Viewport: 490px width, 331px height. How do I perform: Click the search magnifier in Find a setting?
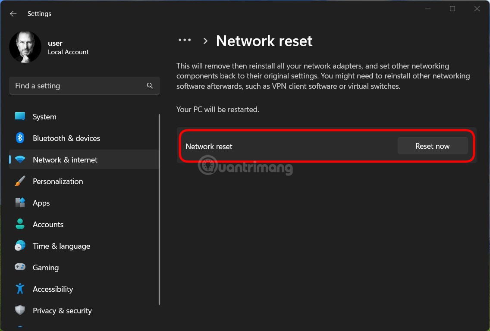tap(150, 85)
